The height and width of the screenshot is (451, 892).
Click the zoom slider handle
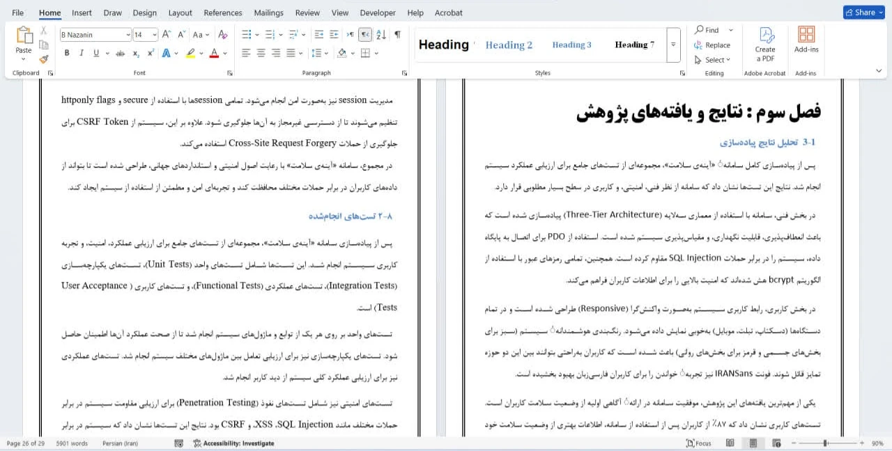pyautogui.click(x=826, y=443)
